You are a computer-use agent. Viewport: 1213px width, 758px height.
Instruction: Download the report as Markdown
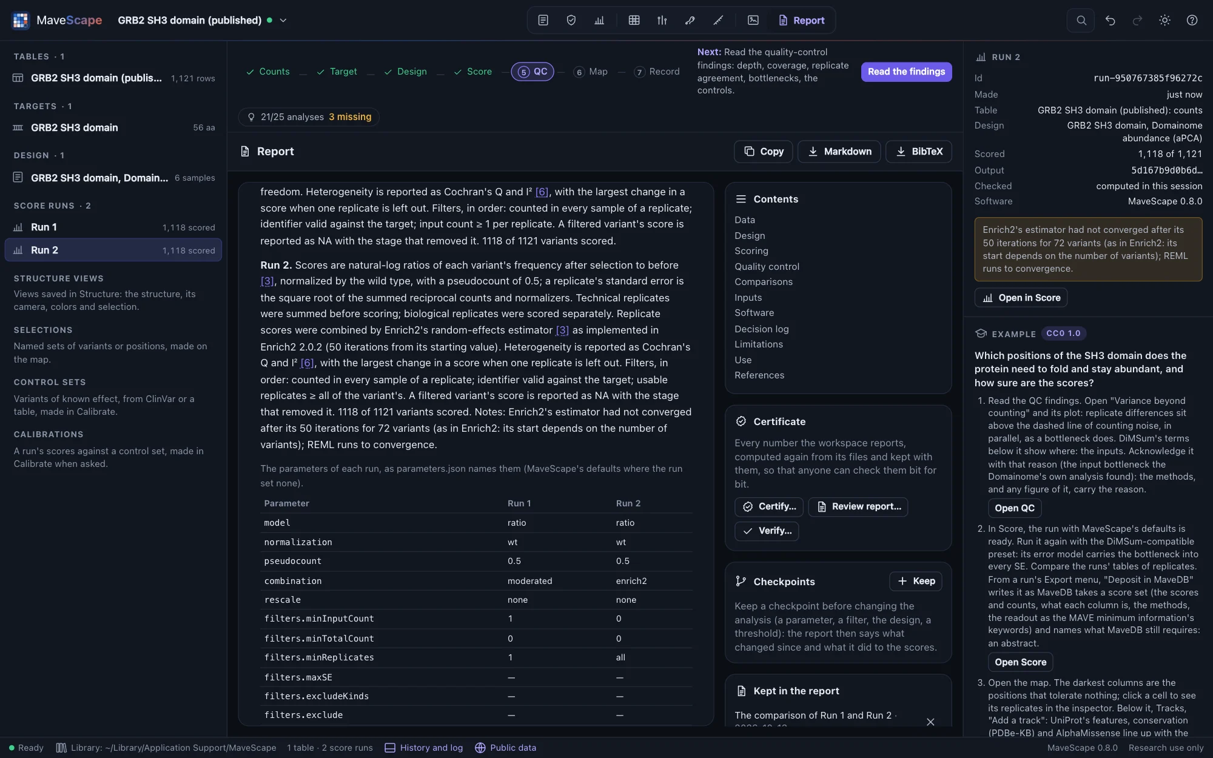coord(839,151)
